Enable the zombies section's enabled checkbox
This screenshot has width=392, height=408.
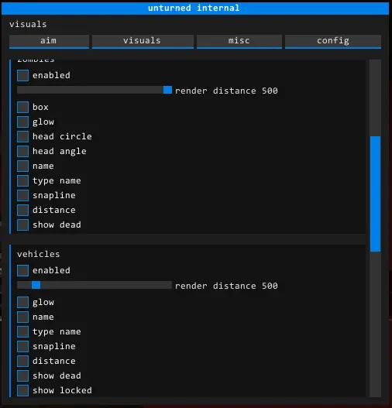click(x=23, y=75)
